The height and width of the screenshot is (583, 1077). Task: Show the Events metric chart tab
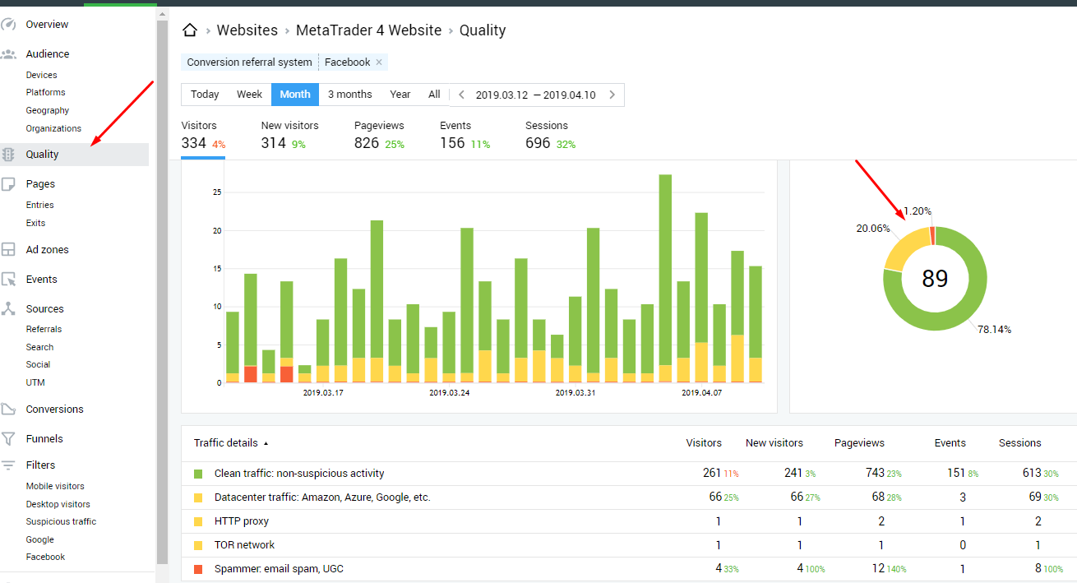click(465, 136)
